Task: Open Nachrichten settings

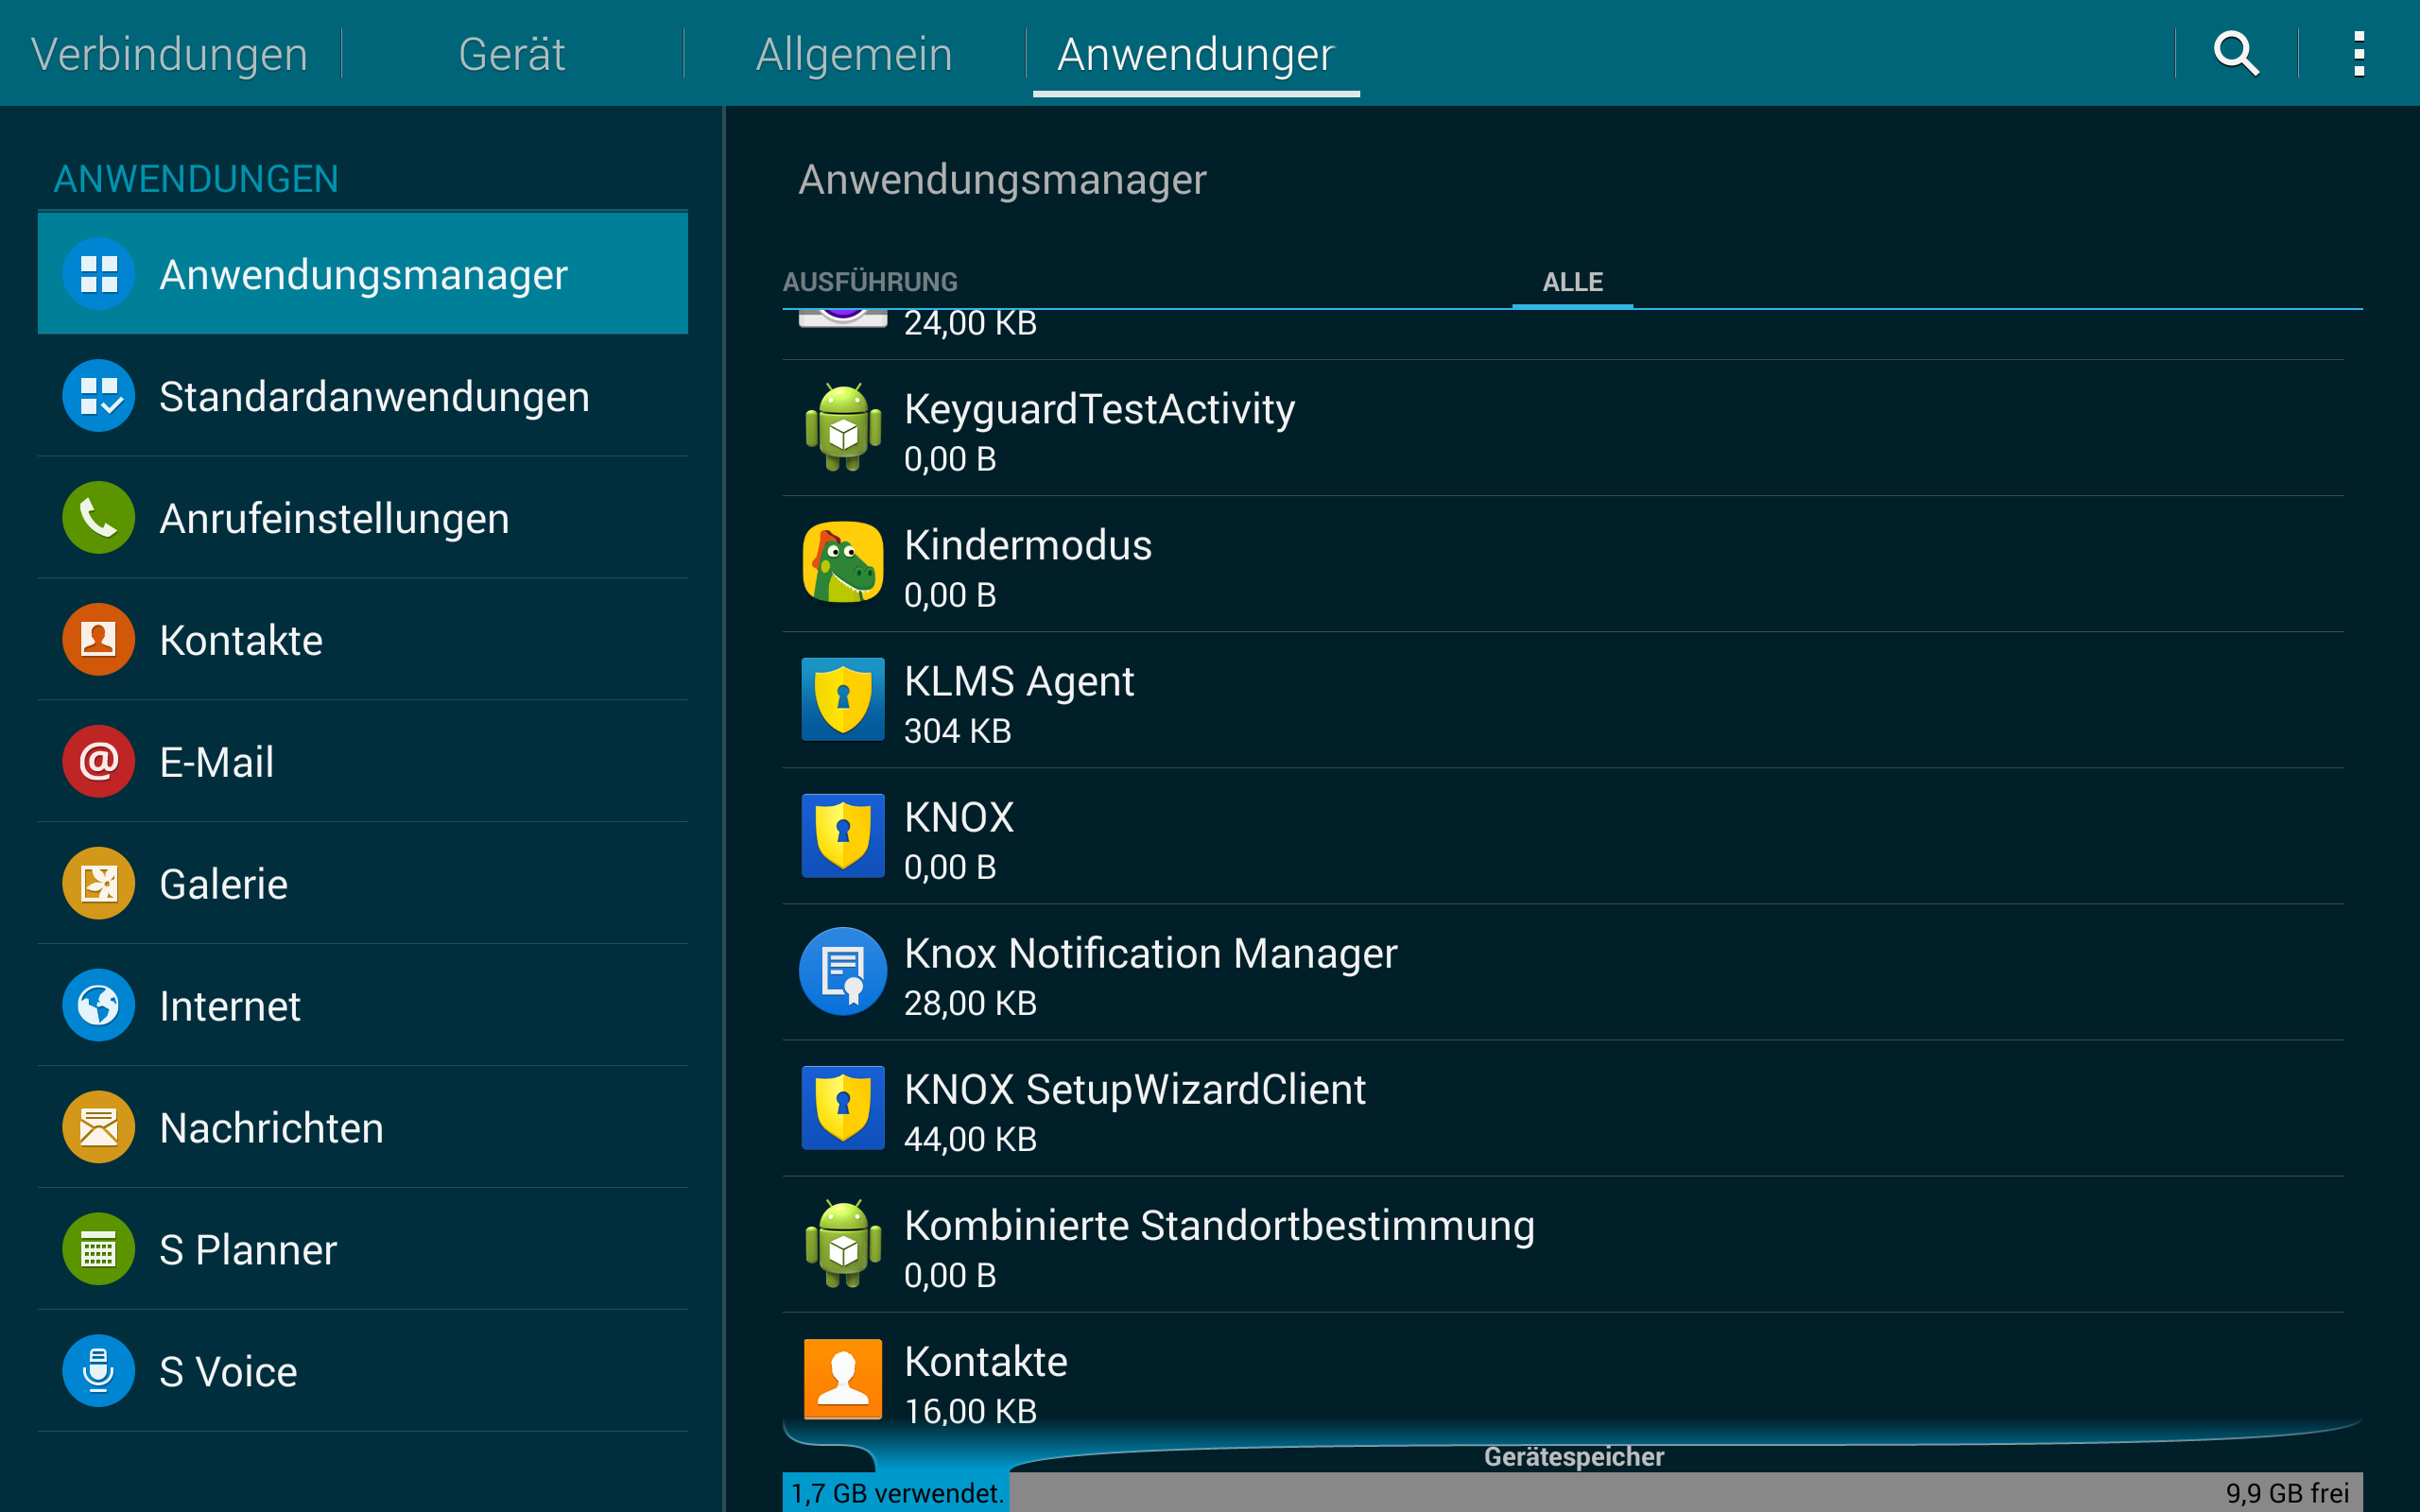Action: [x=363, y=1128]
